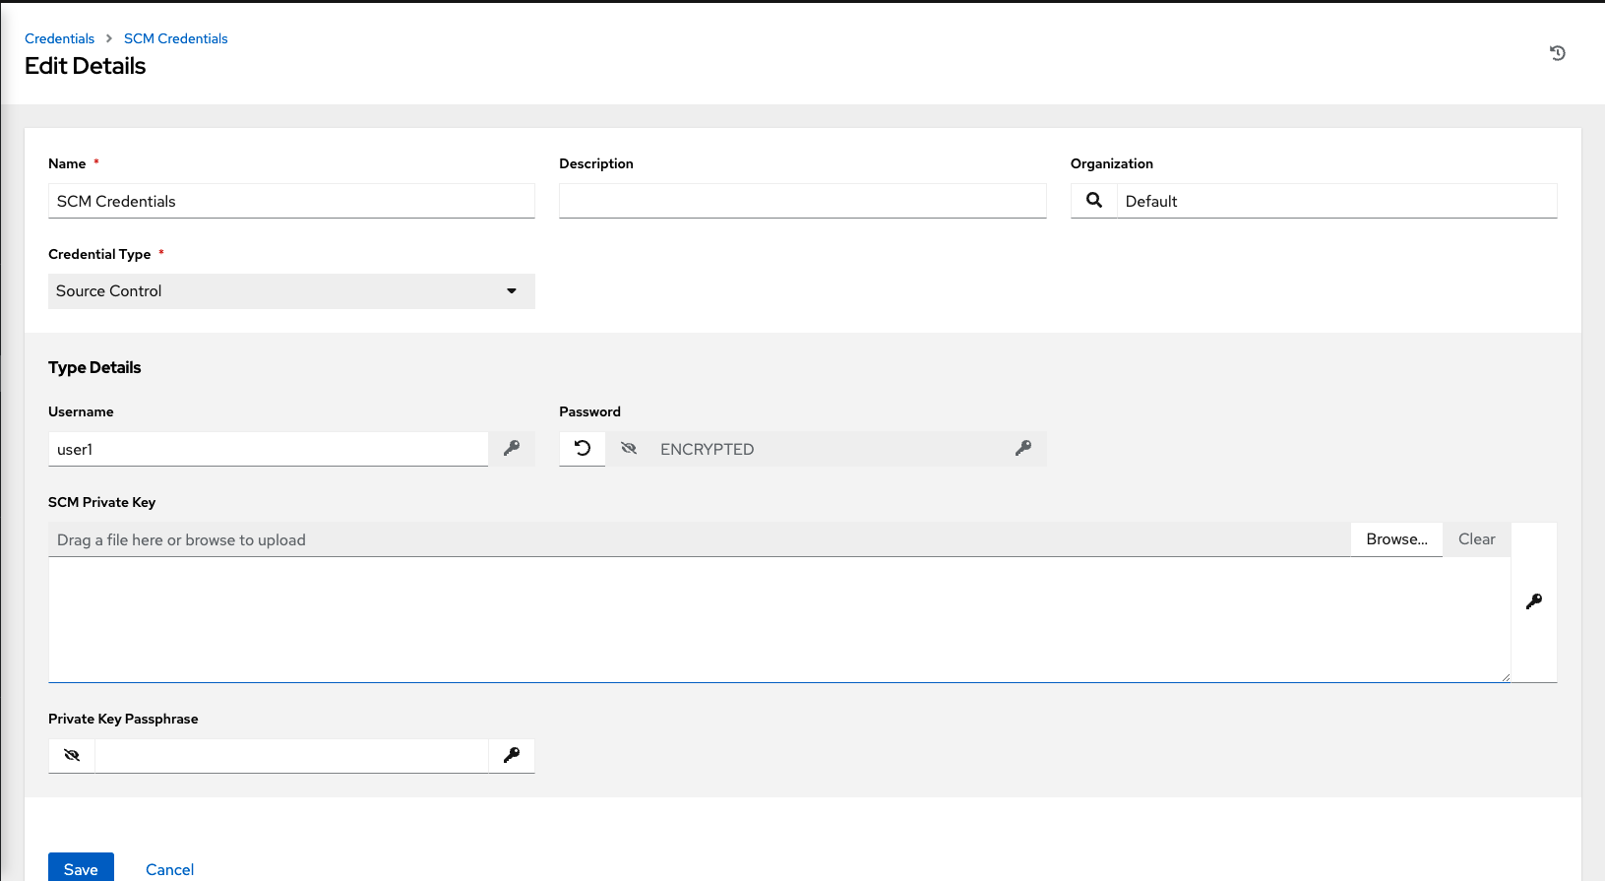Save the credential changes
Screen dimensions: 1605x881
coord(81,868)
